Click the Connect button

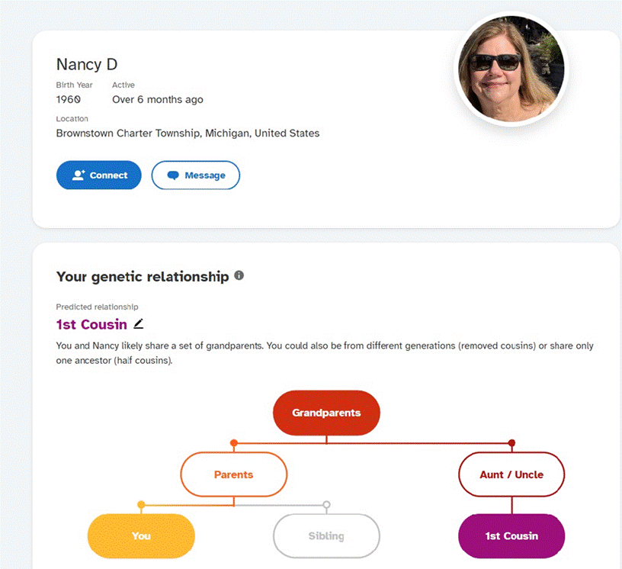click(x=99, y=175)
